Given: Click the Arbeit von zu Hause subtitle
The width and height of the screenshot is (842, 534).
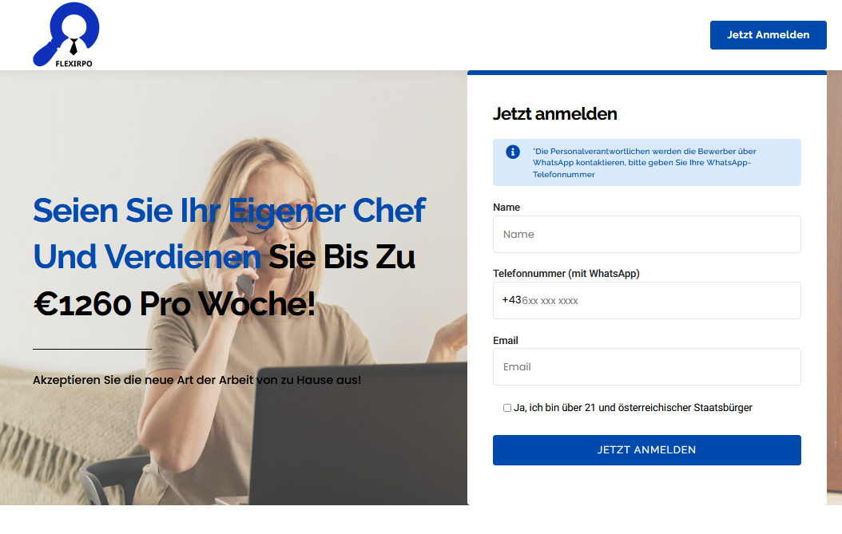Looking at the screenshot, I should pos(197,380).
